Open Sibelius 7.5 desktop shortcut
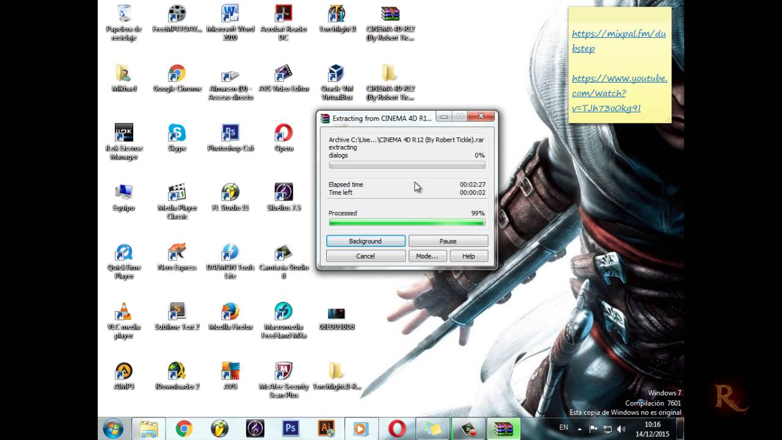 283,197
